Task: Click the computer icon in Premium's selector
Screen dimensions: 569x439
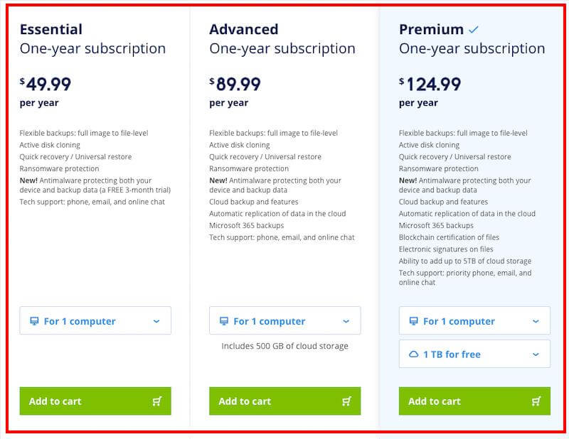Action: pos(413,321)
